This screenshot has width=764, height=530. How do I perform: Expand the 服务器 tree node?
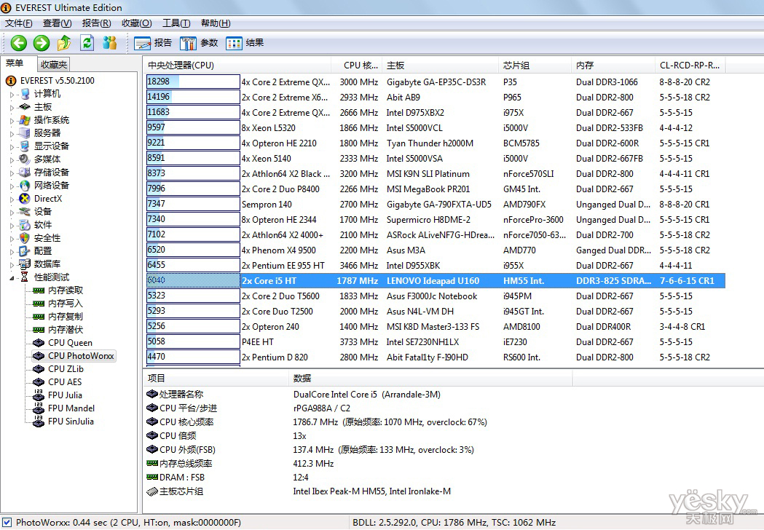12,133
